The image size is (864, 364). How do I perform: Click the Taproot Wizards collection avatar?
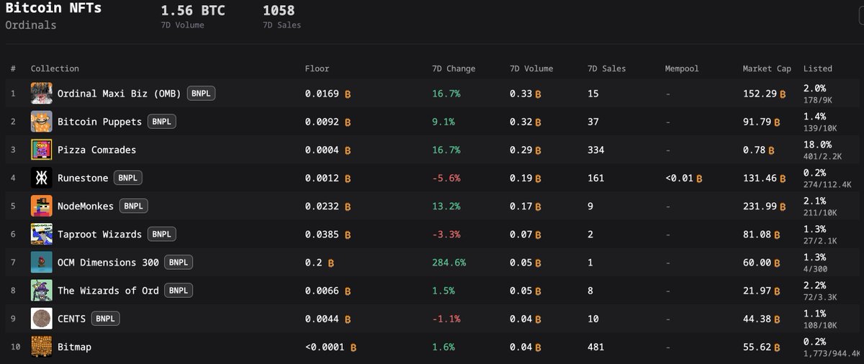pyautogui.click(x=41, y=234)
